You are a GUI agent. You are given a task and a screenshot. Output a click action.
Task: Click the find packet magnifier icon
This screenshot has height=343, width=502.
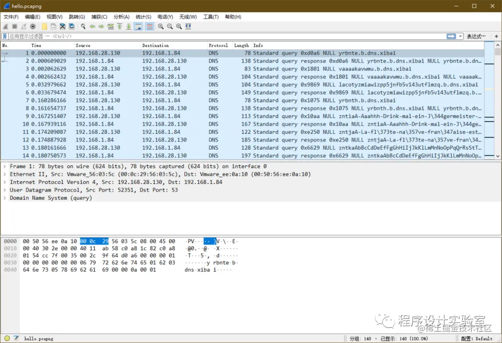83,26
